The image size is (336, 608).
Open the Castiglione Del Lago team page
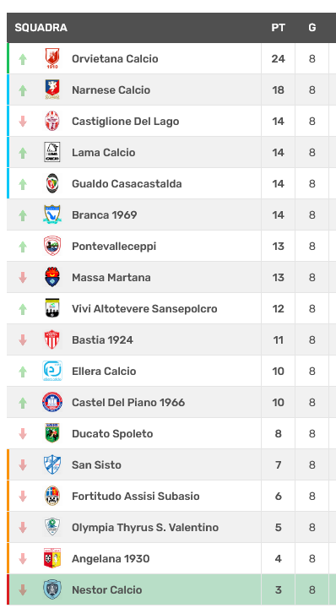tap(125, 122)
